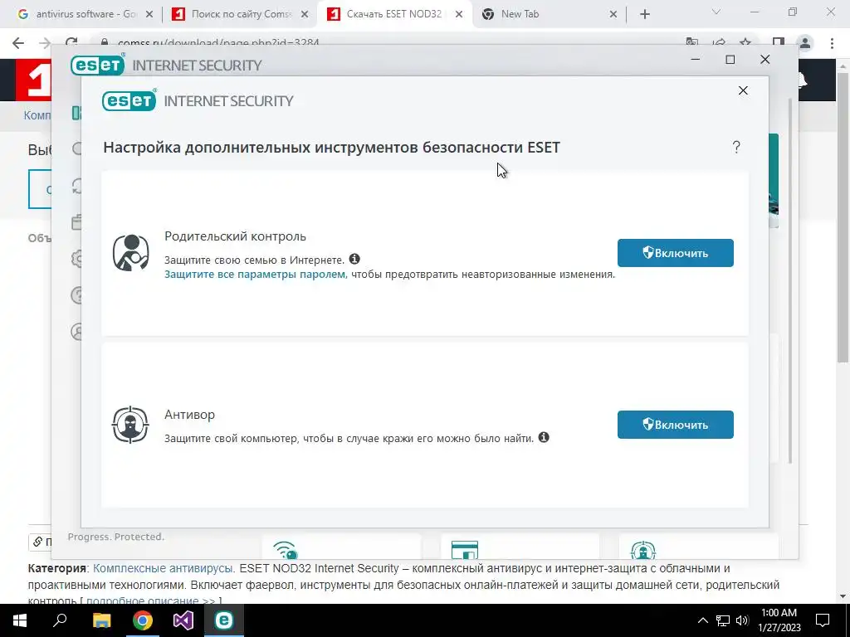Screen dimensions: 850x637
Task: Enable Родительский контроль with its Включить button
Action: point(675,253)
